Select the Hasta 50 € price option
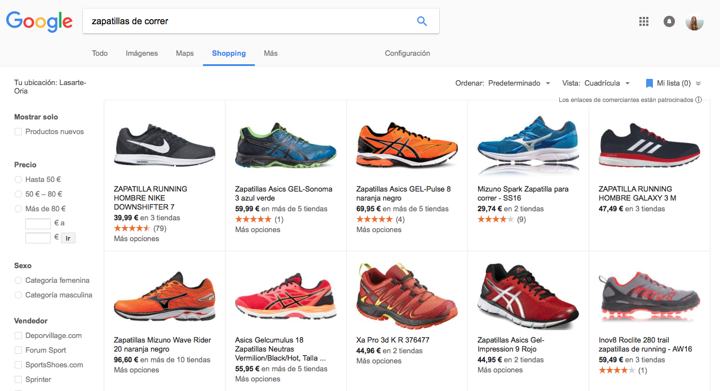The height and width of the screenshot is (391, 720). 19,180
